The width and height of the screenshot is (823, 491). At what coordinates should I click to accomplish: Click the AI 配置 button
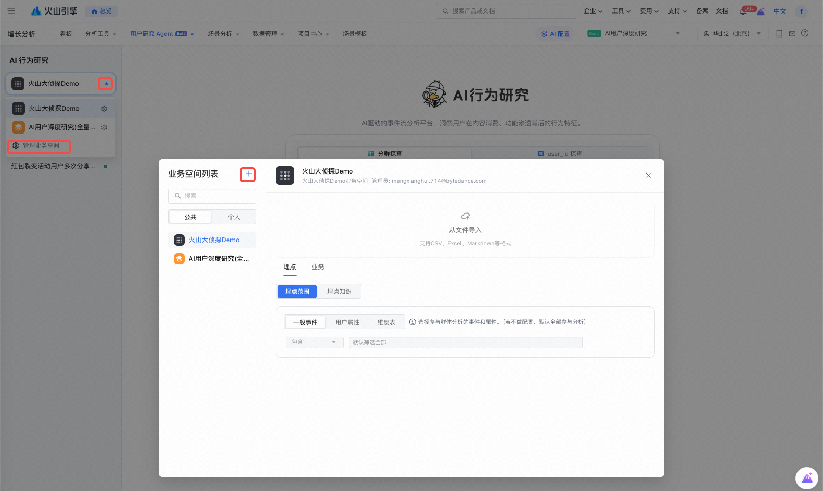[x=555, y=34]
